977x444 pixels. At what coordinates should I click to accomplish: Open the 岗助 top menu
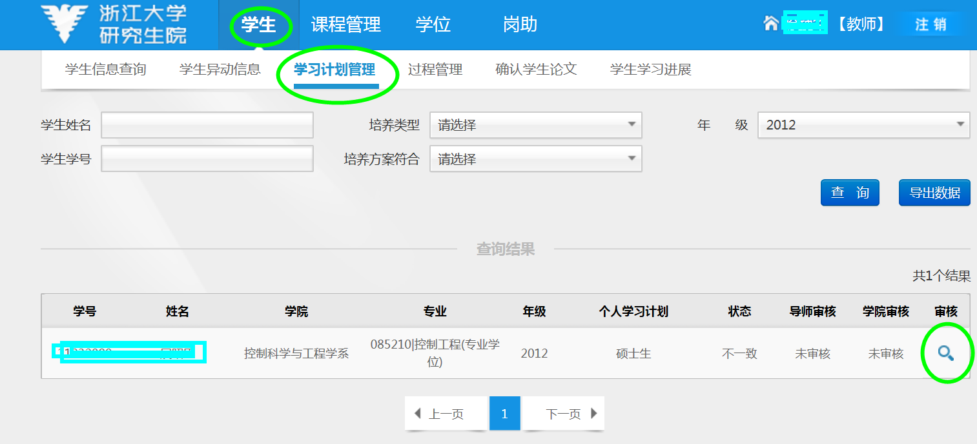point(520,25)
